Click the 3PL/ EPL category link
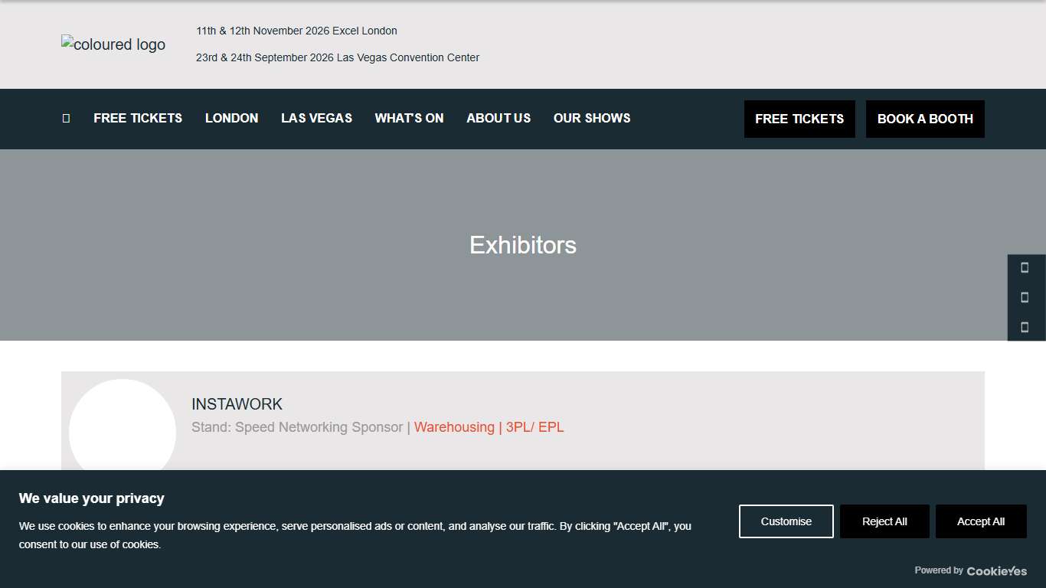This screenshot has height=588, width=1046. coord(534,426)
